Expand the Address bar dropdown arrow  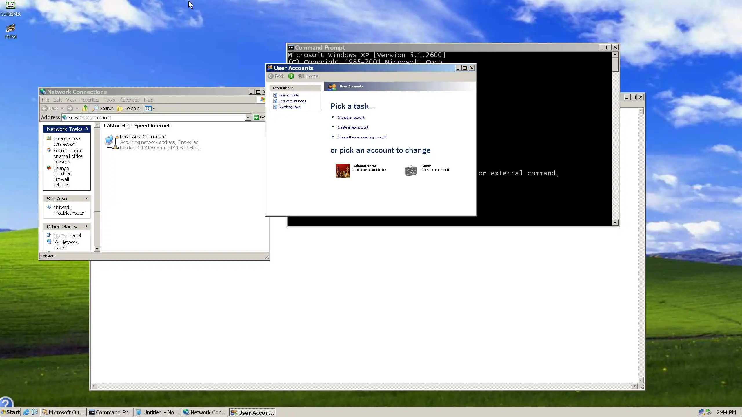pyautogui.click(x=248, y=117)
